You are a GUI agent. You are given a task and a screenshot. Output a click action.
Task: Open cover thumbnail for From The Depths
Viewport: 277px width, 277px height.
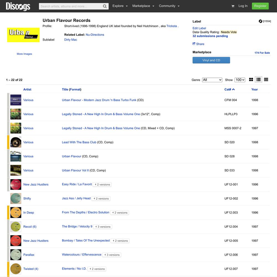(x=16, y=212)
